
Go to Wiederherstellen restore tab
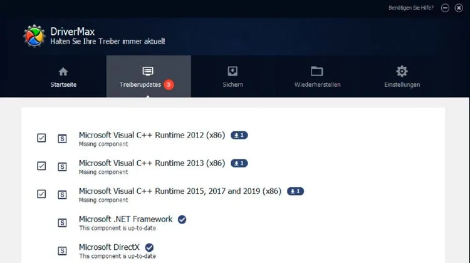click(x=317, y=77)
